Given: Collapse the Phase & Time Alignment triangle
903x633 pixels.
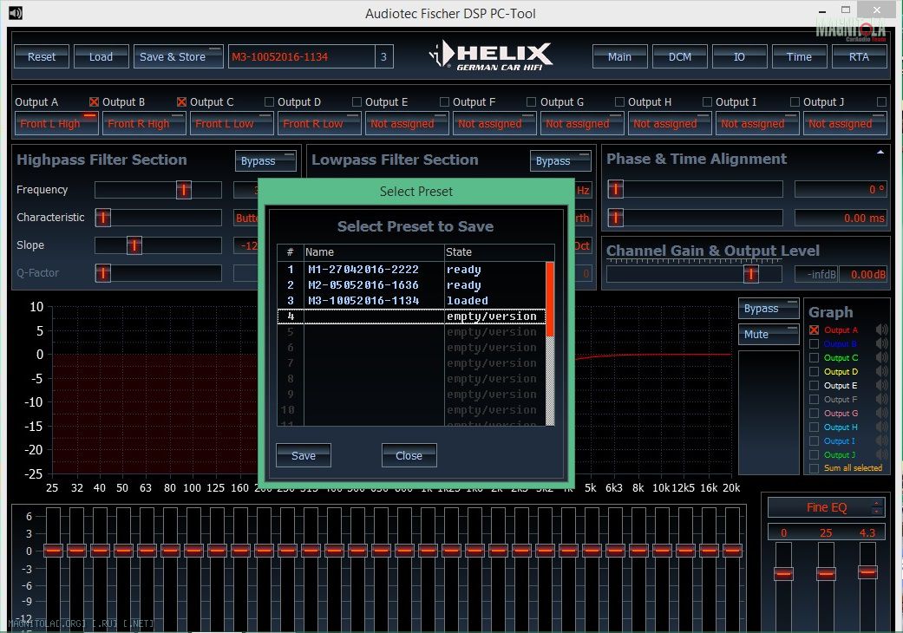Looking at the screenshot, I should [x=880, y=152].
